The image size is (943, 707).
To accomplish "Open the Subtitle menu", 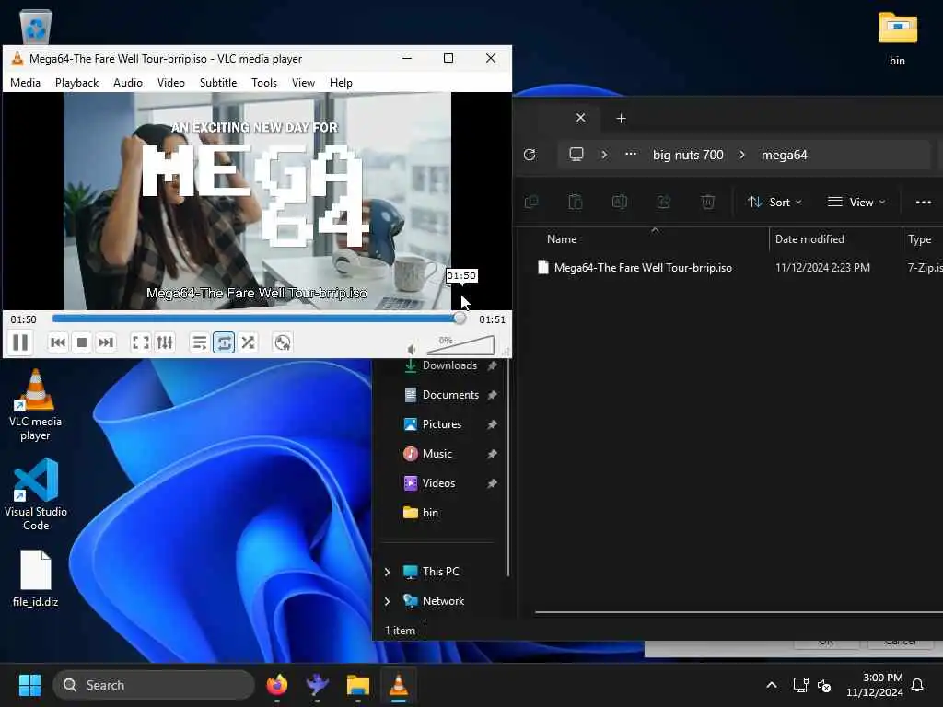I will (218, 83).
